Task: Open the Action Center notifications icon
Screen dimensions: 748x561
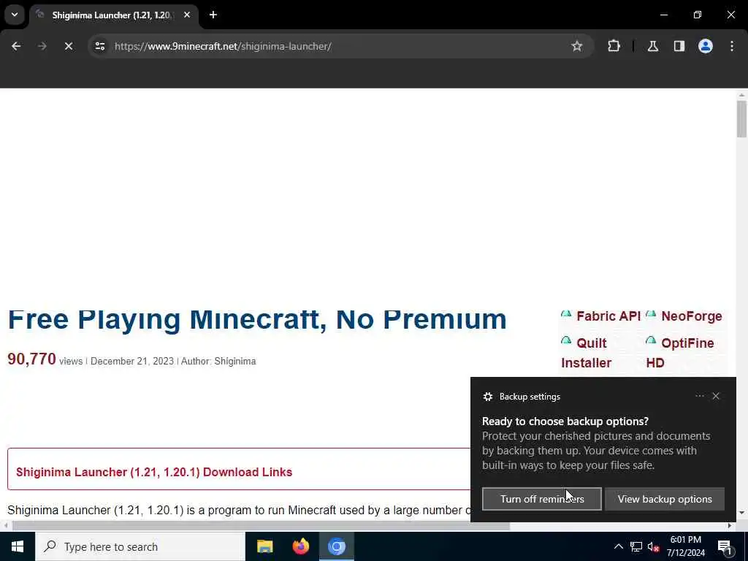Action: point(725,546)
